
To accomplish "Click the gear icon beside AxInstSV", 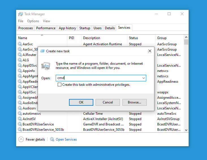I will (20, 119).
